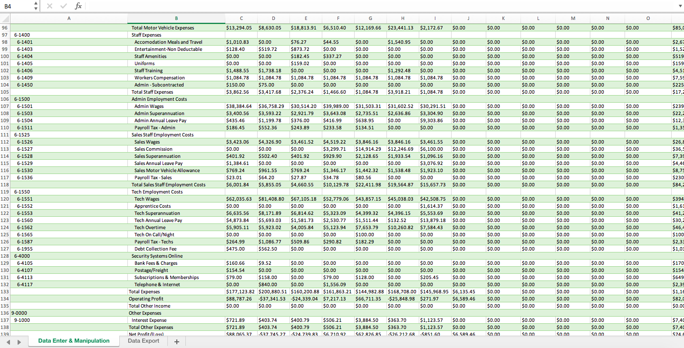This screenshot has height=348, width=684.
Task: Select column B header
Action: 176,19
